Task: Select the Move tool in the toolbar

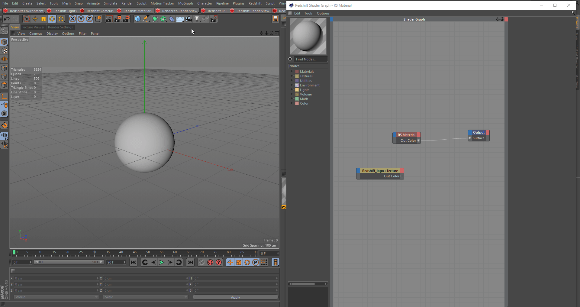Action: coord(35,19)
